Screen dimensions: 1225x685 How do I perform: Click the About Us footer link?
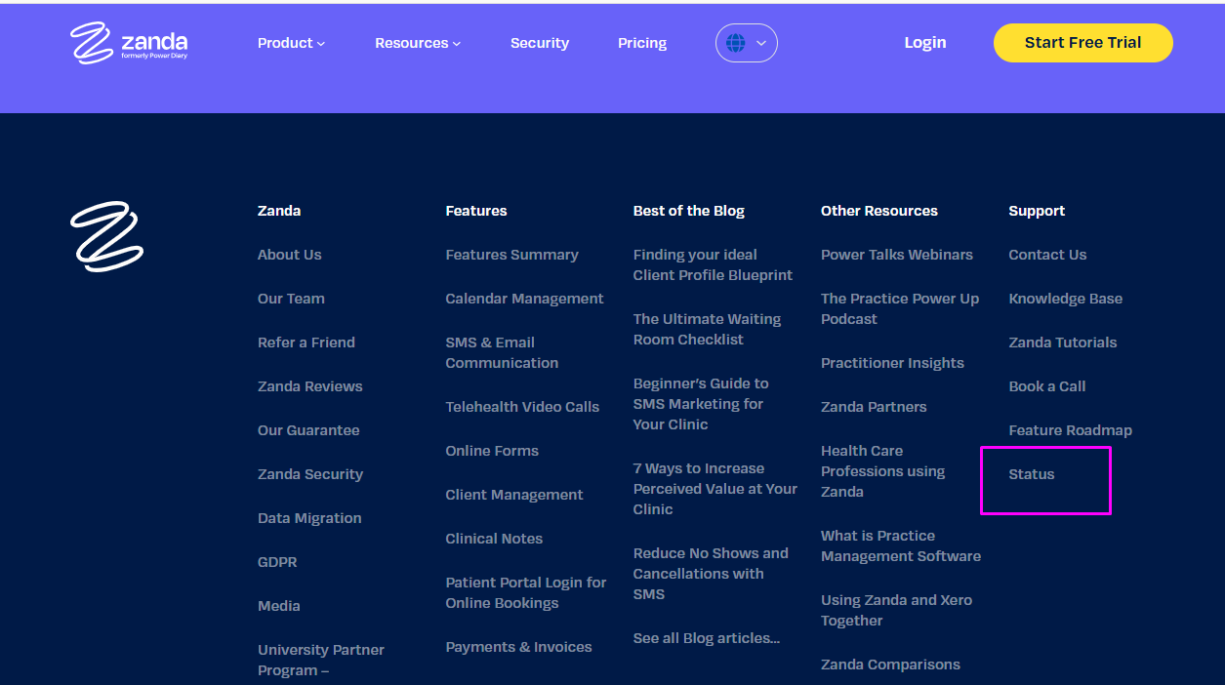(x=289, y=255)
